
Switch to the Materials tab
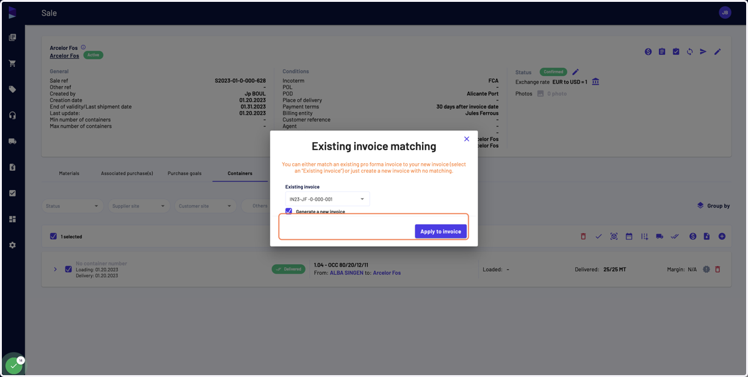69,173
